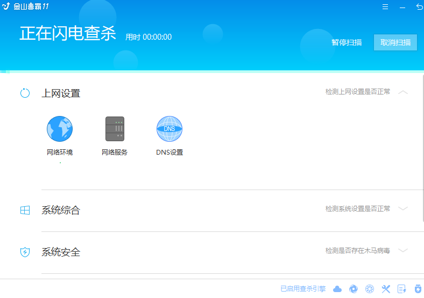Screen dimensions: 424x298
Task: Click the 系统综合 windows icon
Action: (25, 210)
